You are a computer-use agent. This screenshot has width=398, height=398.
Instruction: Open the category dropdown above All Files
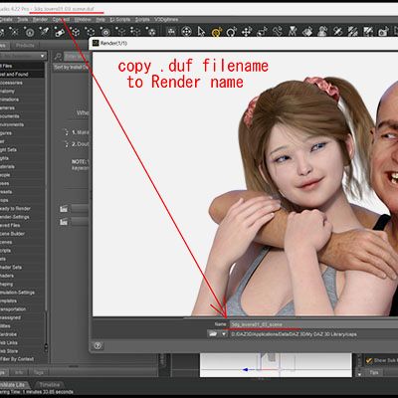(x=23, y=56)
